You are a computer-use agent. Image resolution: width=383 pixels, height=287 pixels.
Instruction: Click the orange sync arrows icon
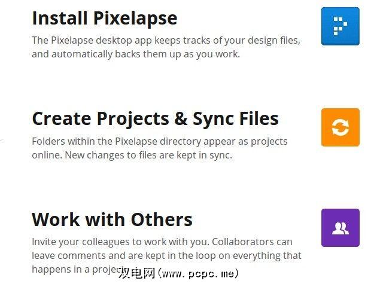coord(340,127)
